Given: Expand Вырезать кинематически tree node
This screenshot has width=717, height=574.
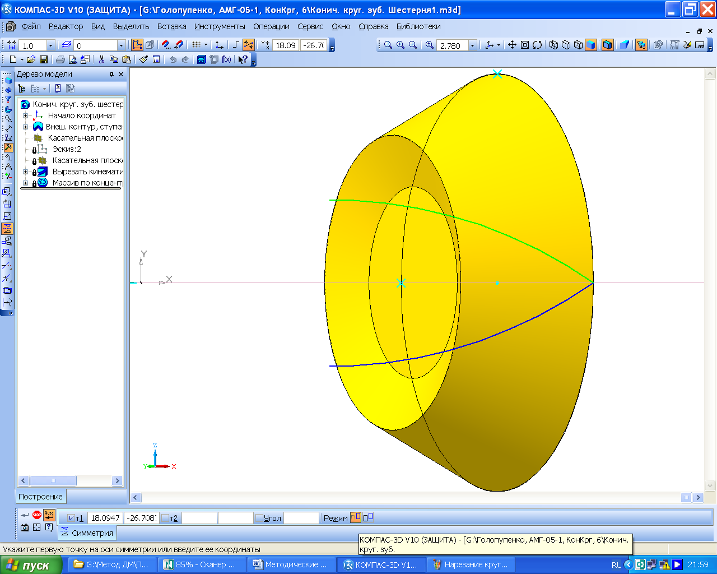Looking at the screenshot, I should (x=25, y=172).
